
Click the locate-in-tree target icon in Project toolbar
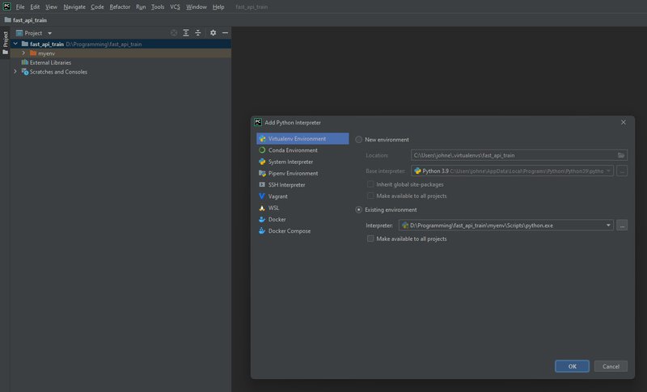pos(174,33)
